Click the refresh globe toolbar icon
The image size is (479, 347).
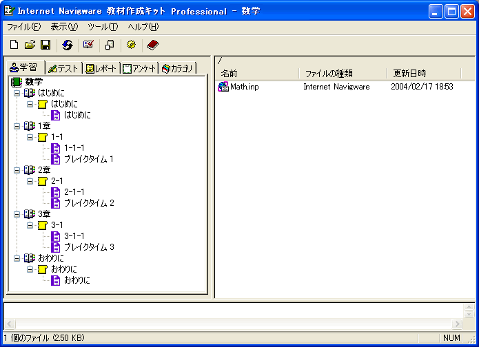pos(68,45)
